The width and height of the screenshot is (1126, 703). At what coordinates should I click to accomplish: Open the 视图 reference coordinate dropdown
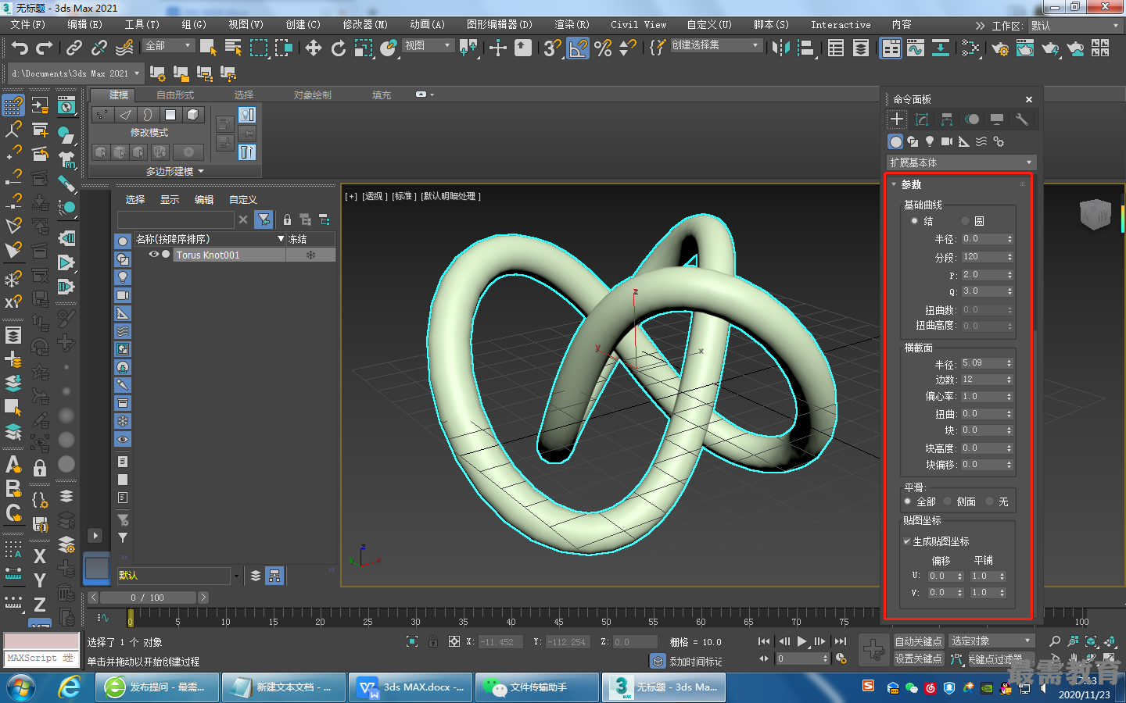coord(428,46)
